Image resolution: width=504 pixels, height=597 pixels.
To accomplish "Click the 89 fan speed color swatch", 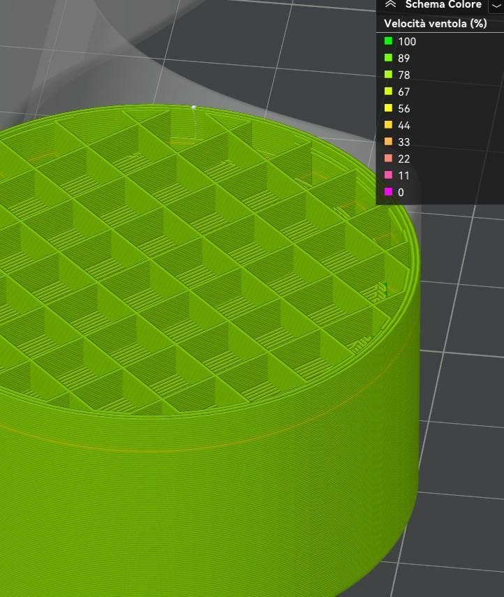I will [388, 57].
